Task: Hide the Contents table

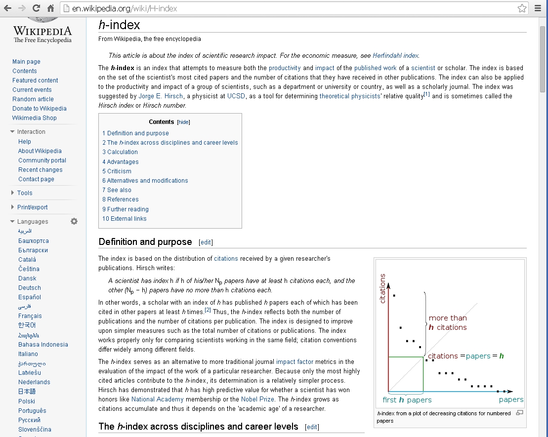Action: [183, 122]
